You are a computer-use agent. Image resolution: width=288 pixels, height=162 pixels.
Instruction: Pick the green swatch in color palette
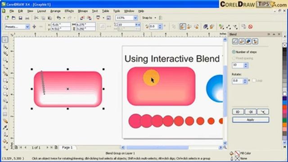tap(284, 121)
